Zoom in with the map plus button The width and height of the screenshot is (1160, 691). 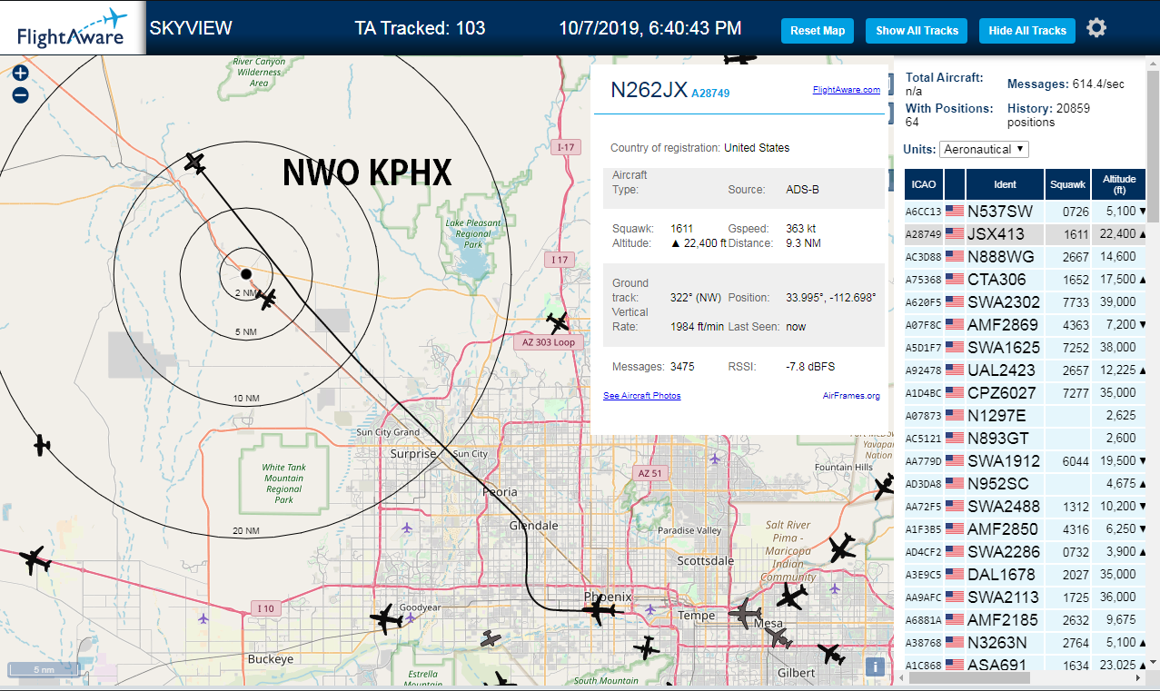pos(21,74)
